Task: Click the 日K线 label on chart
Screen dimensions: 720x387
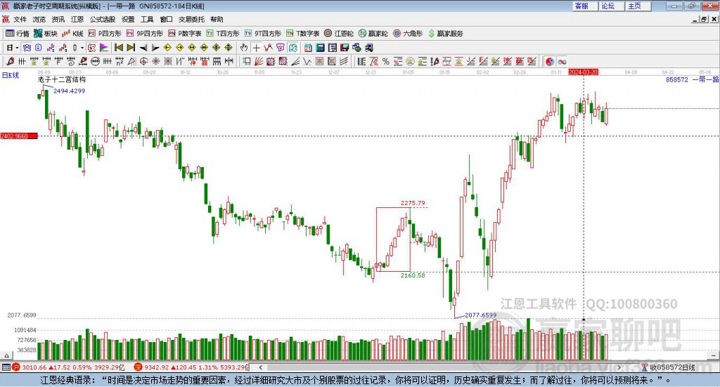Action: click(11, 75)
